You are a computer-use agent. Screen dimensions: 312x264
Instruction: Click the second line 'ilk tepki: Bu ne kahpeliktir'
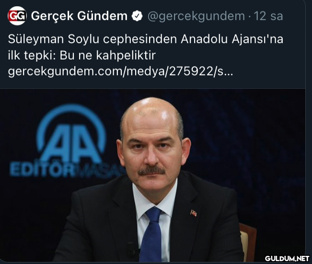coord(81,55)
